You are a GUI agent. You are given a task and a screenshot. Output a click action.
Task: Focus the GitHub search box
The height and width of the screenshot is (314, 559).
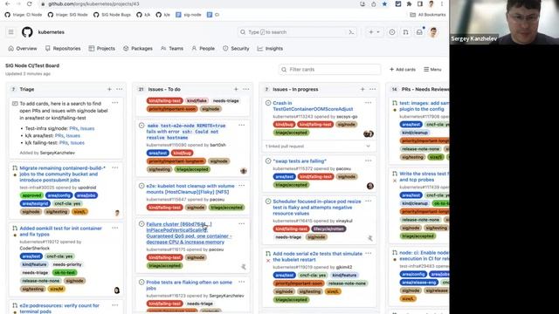tap(298, 32)
